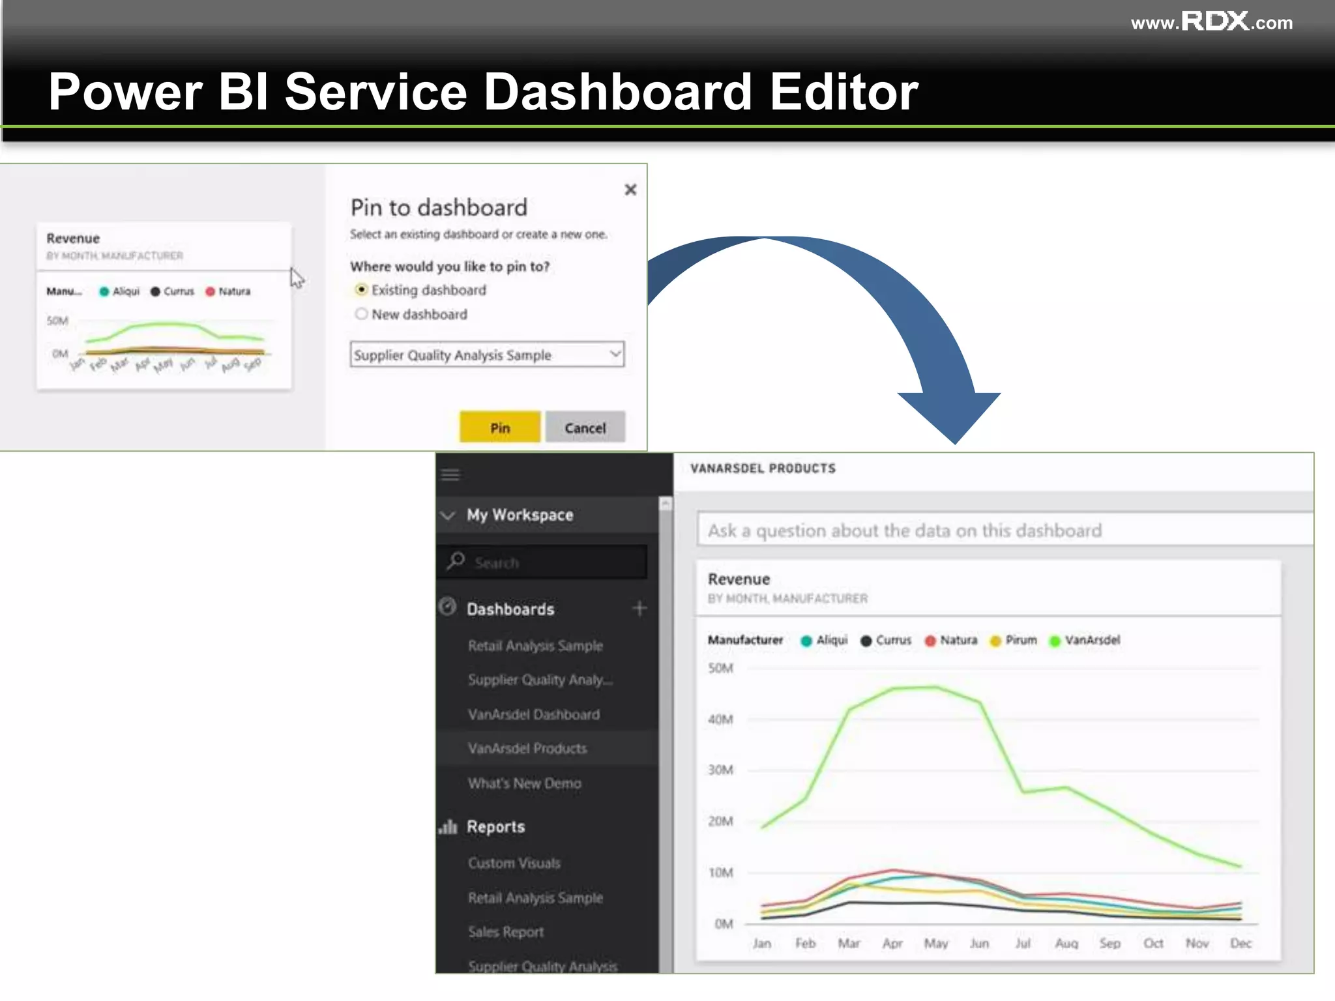Open Custom Visuals report
Image resolution: width=1335 pixels, height=1001 pixels.
tap(514, 863)
